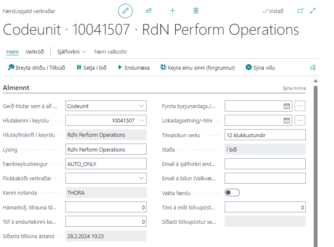This screenshot has width=334, height=247.
Task: Click the pencil edit icon
Action: (x=125, y=11)
